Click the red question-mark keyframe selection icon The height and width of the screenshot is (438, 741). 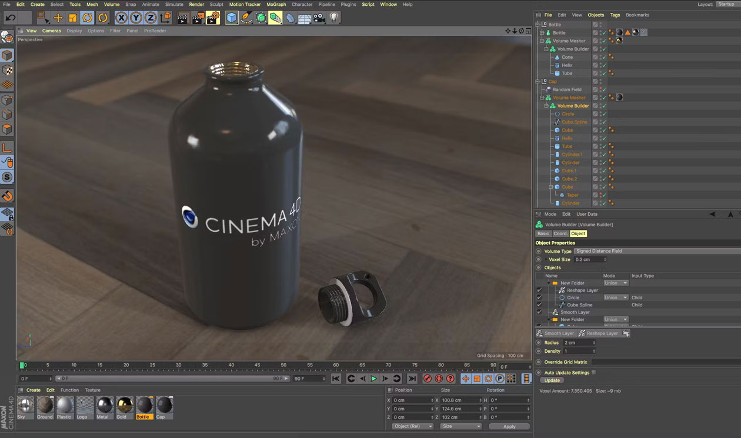click(x=450, y=379)
